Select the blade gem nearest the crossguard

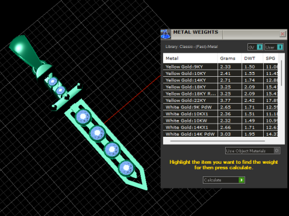pos(83,117)
